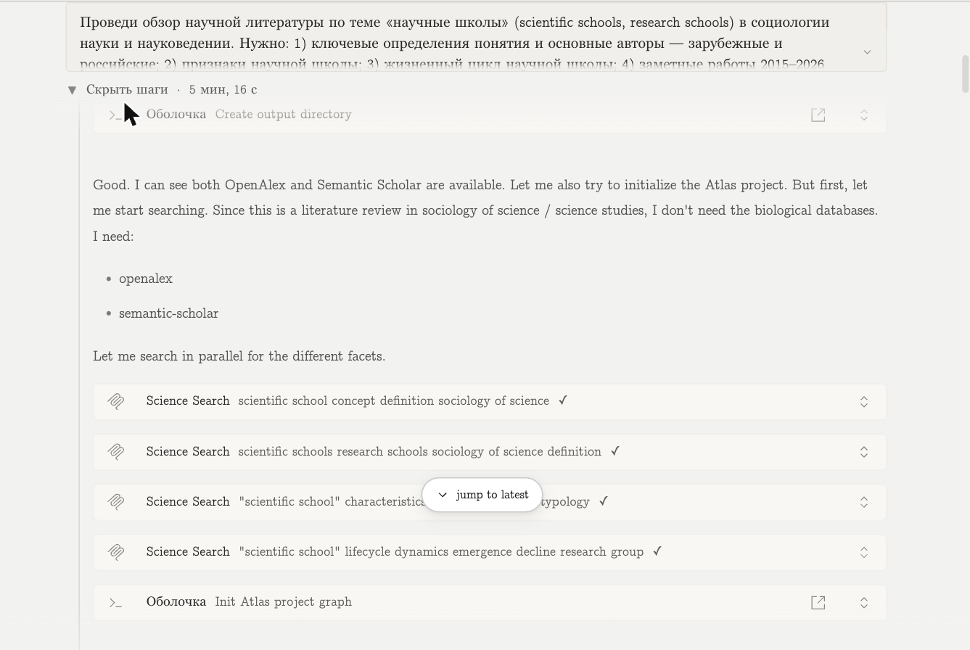Click terminal icon of Init Atlas project graph
This screenshot has width=970, height=650.
tap(115, 602)
